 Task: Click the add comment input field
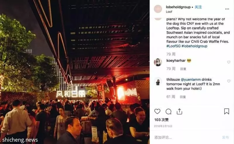187,137
